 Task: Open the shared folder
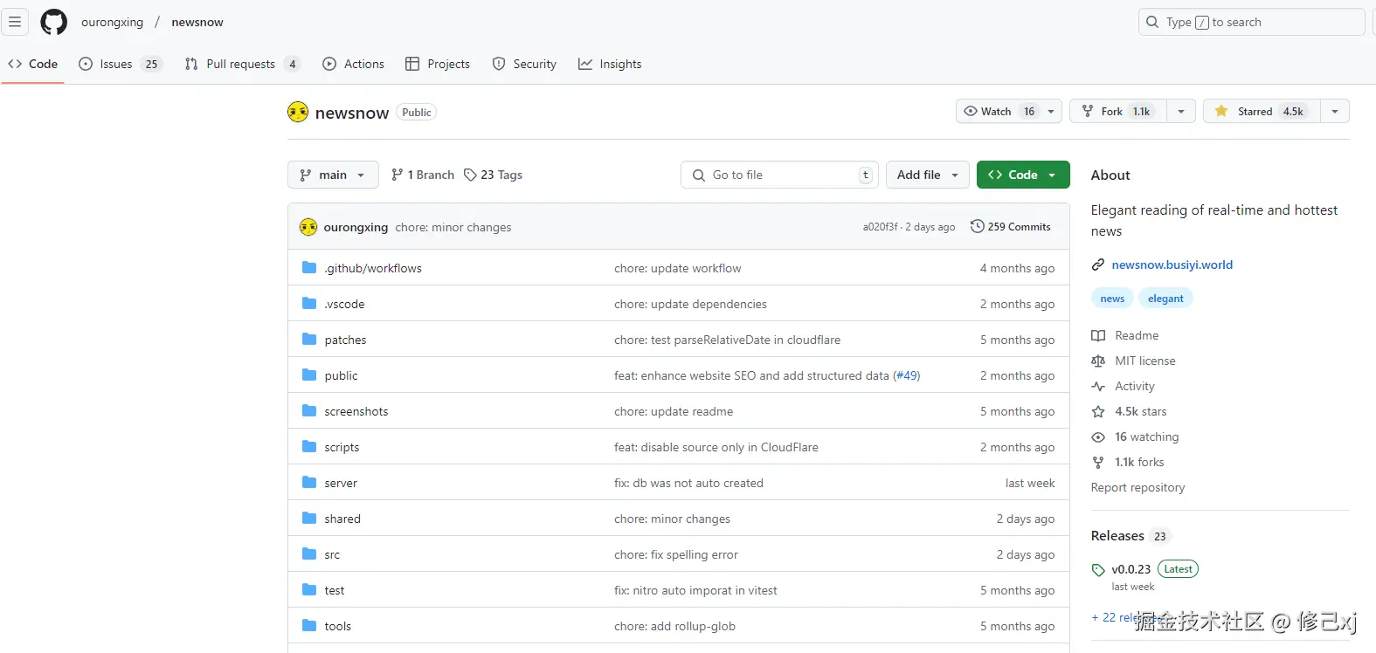pyautogui.click(x=342, y=519)
